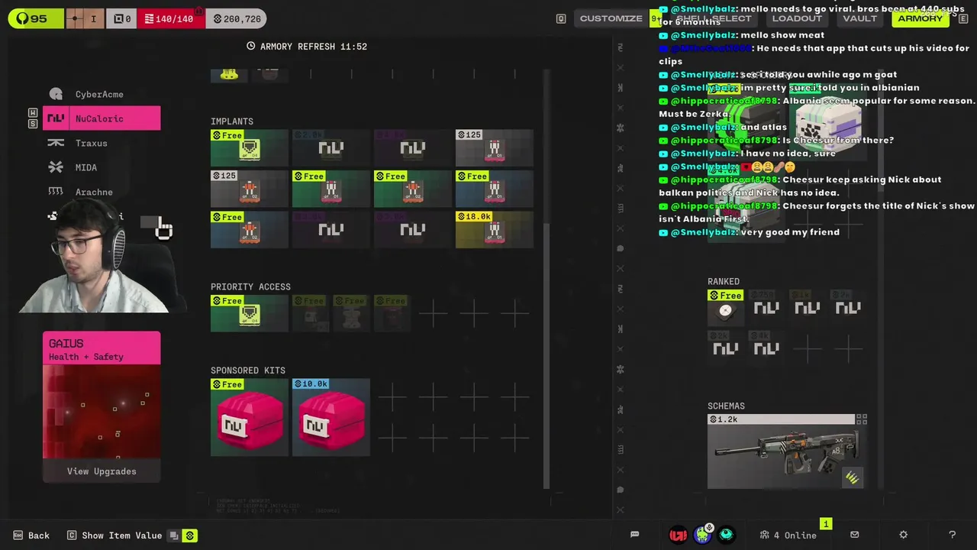
Task: Click the Arachne logo icon
Action: (56, 192)
